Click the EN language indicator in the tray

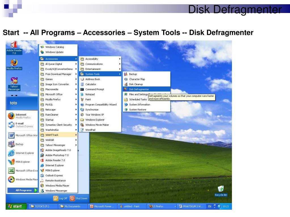pos(209,206)
